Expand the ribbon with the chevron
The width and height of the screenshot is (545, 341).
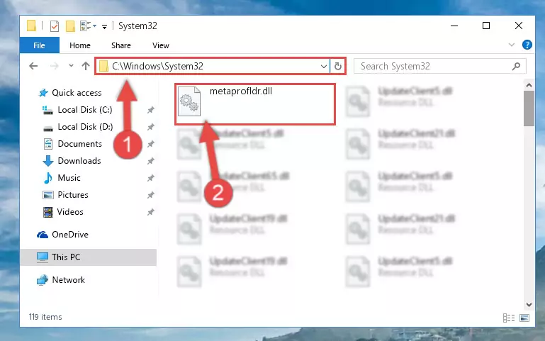[512, 45]
